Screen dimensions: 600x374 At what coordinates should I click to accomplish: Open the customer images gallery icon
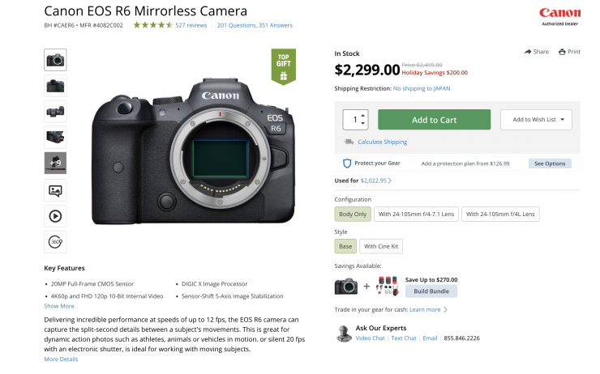(x=55, y=191)
